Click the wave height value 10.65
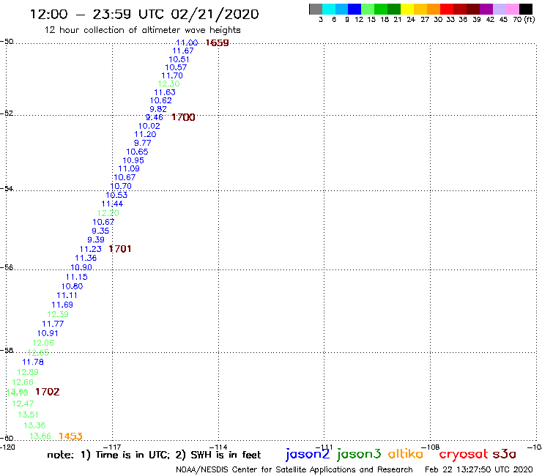The width and height of the screenshot is (542, 476). (137, 152)
